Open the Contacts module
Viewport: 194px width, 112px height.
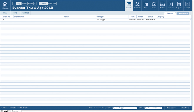tap(137, 6)
